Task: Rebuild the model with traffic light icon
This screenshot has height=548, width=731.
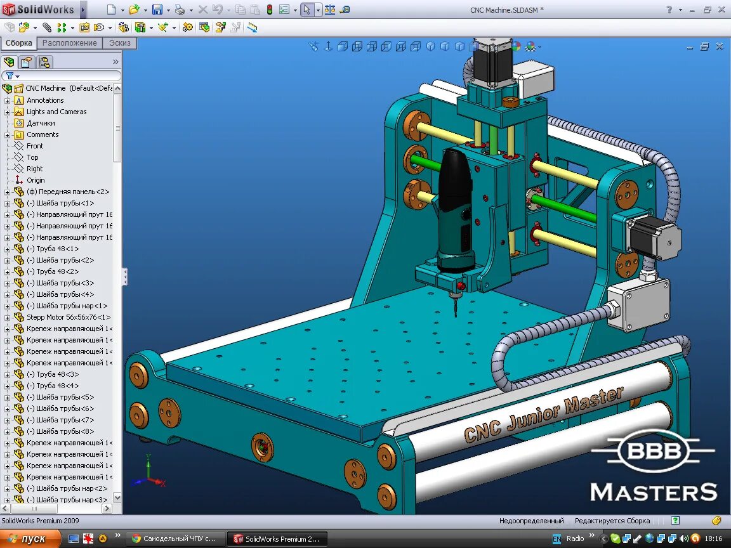Action: coord(270,10)
